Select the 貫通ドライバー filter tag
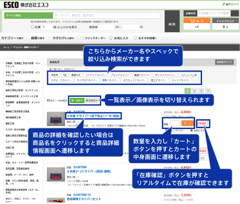This screenshot has height=204, width=240. pos(142,75)
